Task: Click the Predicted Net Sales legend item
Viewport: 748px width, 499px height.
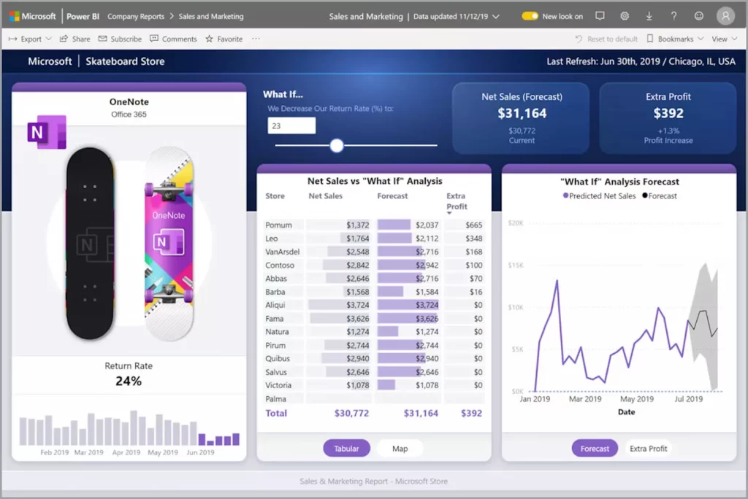Action: click(x=599, y=196)
